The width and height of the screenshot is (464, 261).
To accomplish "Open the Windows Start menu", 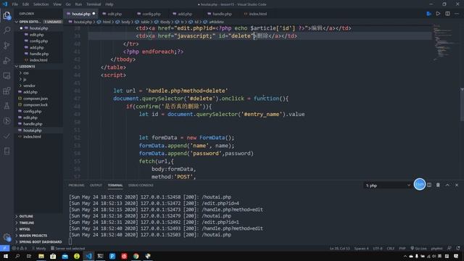I will 5,256.
